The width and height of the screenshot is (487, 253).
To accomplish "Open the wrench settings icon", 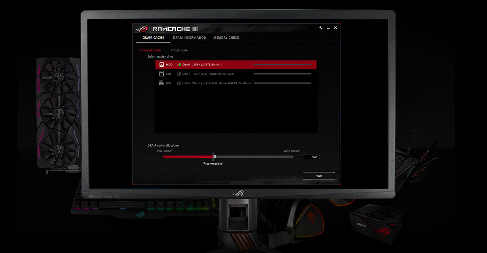I will click(x=321, y=28).
